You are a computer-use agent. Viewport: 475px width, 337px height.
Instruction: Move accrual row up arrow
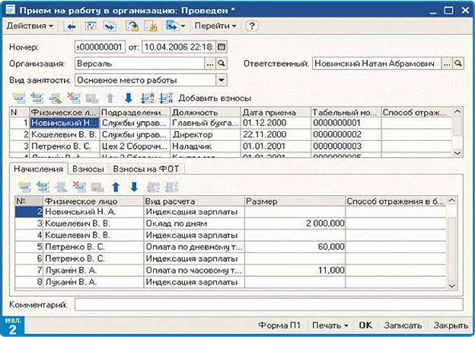pyautogui.click(x=116, y=187)
